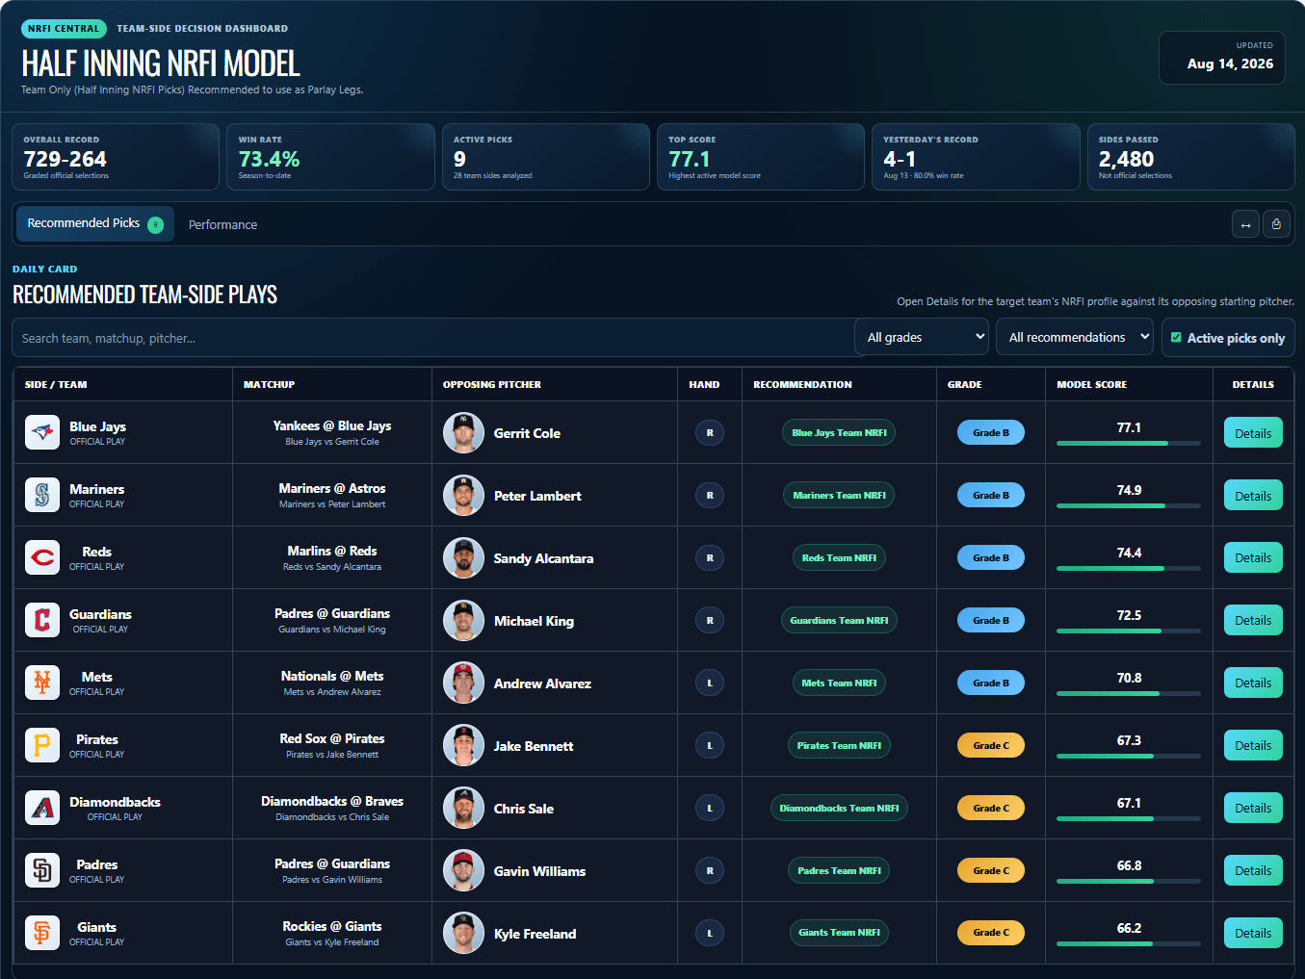Click the share/export icon button
Image resolution: width=1305 pixels, height=979 pixels.
[x=1276, y=224]
